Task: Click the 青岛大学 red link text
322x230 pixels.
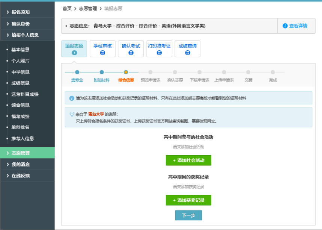Action: click(96, 114)
